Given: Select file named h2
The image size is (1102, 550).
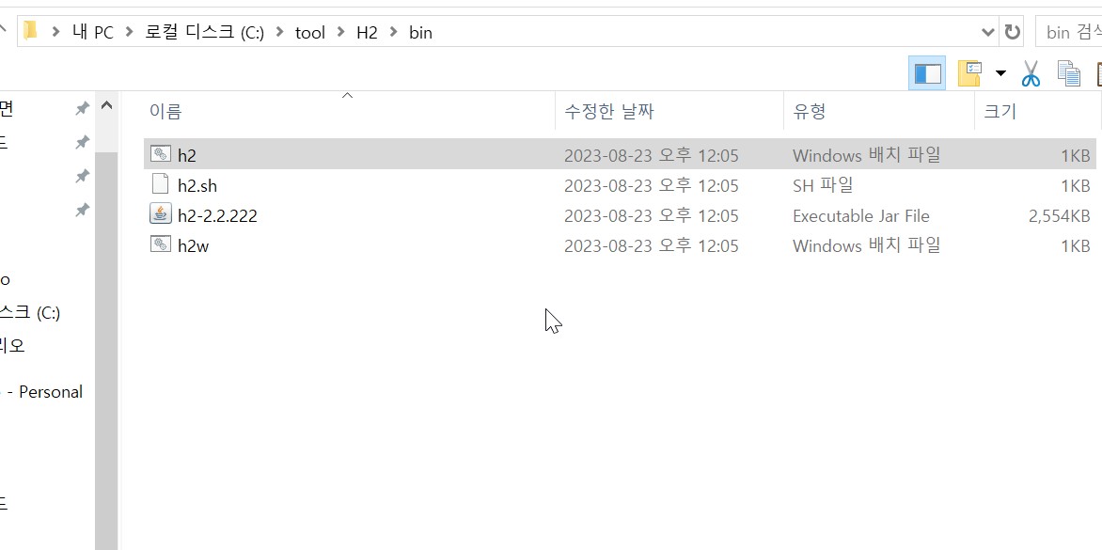Looking at the screenshot, I should coord(186,155).
